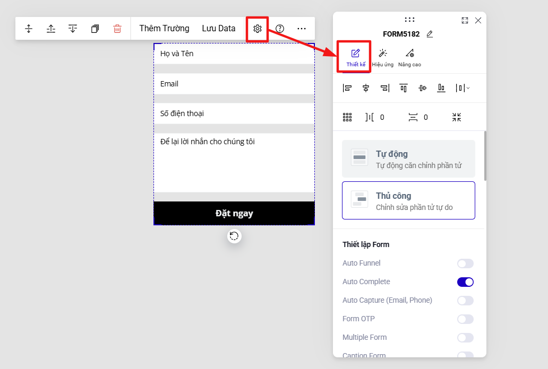The width and height of the screenshot is (548, 369).
Task: Click the Số điện thoại field
Action: click(x=234, y=113)
